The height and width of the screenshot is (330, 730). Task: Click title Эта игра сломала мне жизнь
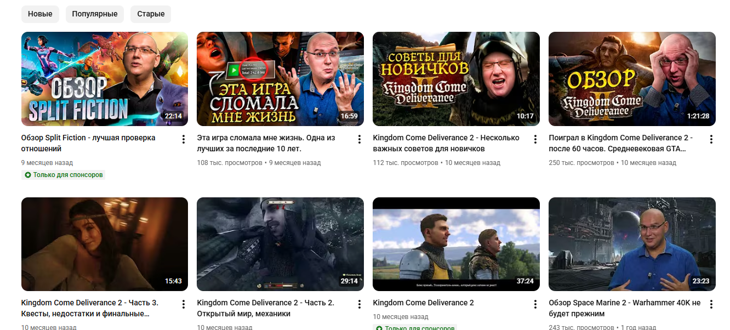[266, 143]
